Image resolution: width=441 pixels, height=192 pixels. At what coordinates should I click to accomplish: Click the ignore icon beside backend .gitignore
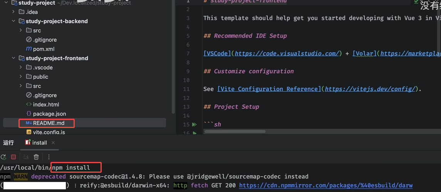pyautogui.click(x=29, y=40)
